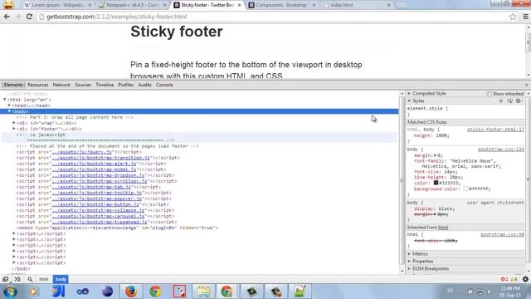Open bootstrap.css:88 source link

(502, 234)
